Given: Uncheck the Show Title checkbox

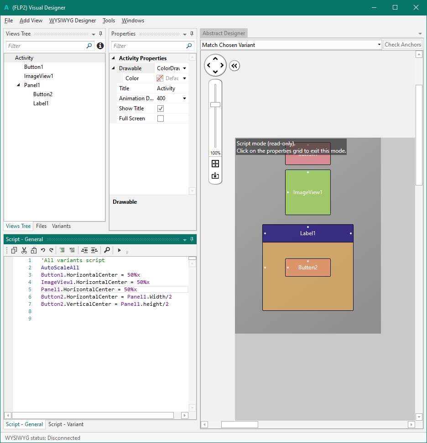Looking at the screenshot, I should (x=161, y=108).
